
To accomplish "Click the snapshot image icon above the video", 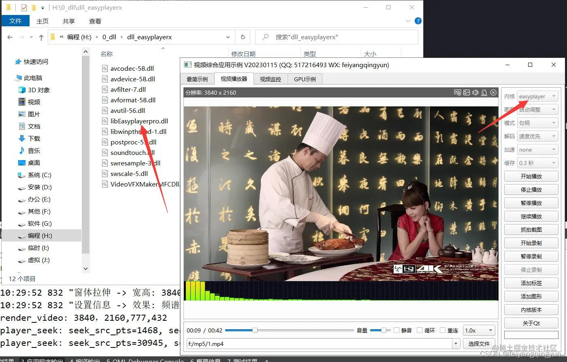I will (x=467, y=93).
